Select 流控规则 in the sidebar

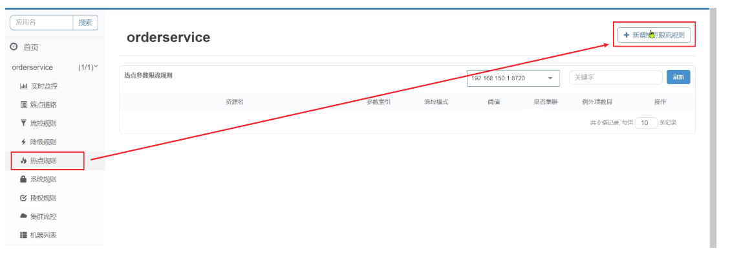[44, 124]
